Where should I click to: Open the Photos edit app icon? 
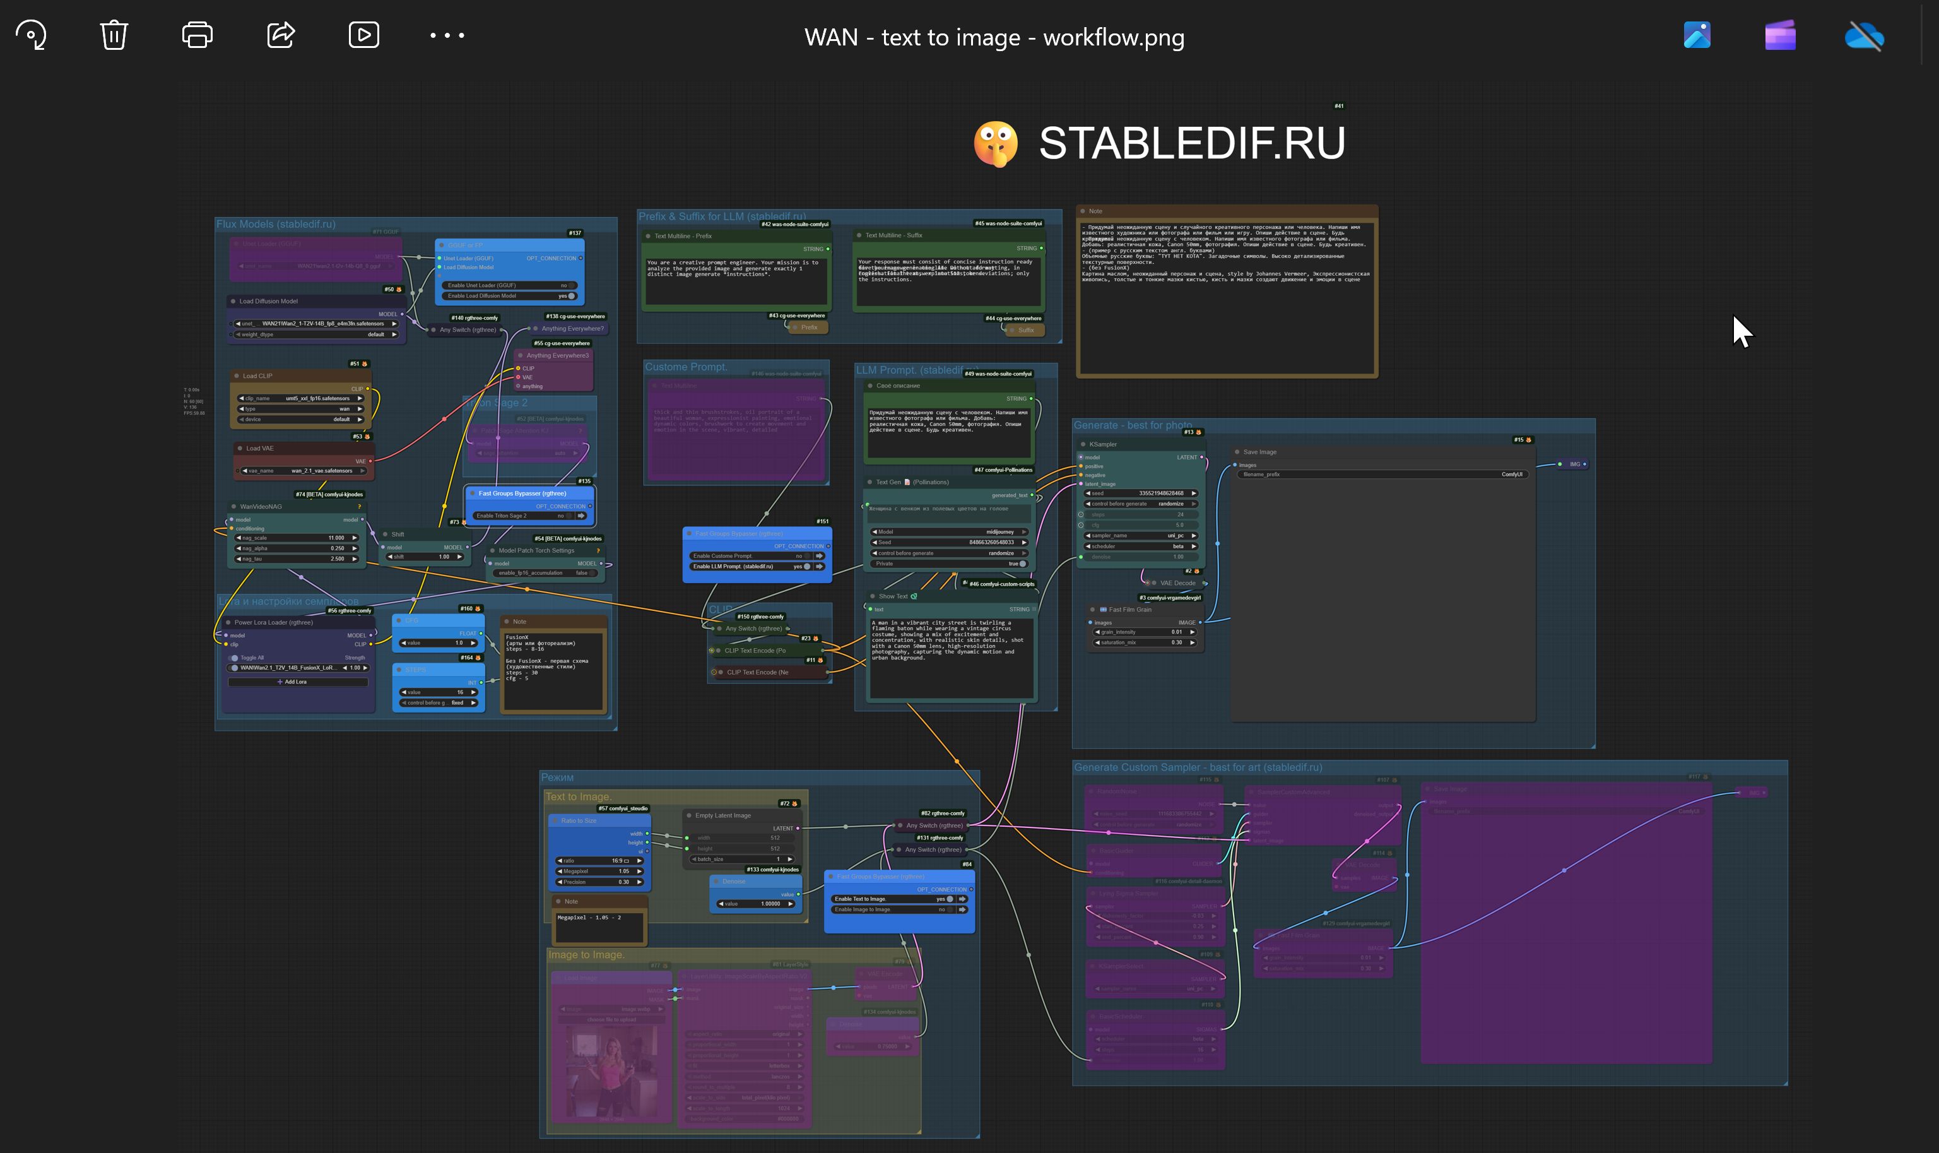1697,35
